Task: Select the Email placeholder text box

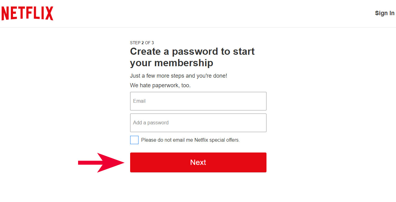Action: click(198, 101)
